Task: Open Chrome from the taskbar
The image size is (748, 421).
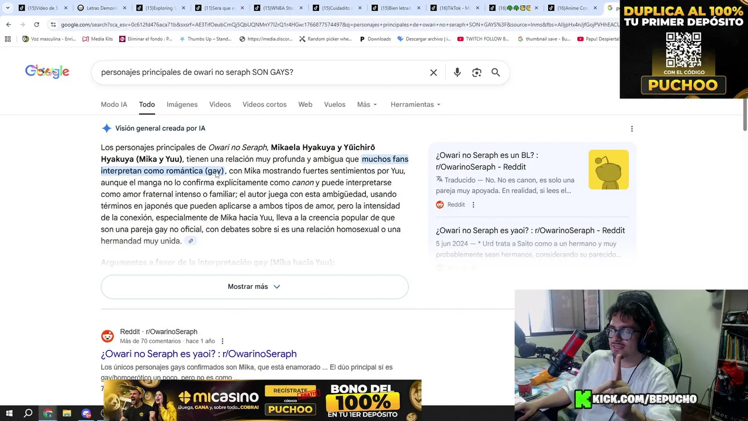Action: tap(48, 413)
